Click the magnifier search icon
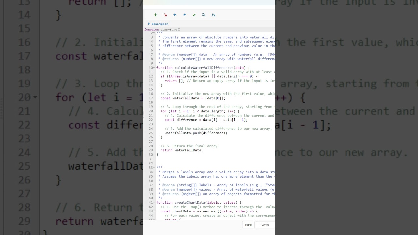Viewport: 418px width, 235px height. pos(203,15)
